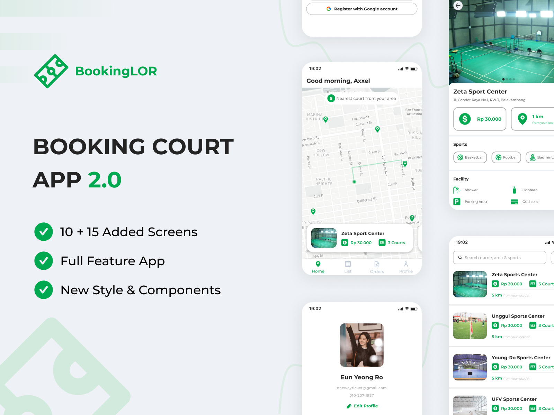Click the Canteen facility icon
This screenshot has width=554, height=415.
(x=514, y=190)
